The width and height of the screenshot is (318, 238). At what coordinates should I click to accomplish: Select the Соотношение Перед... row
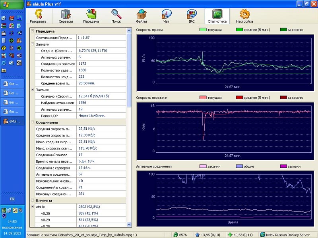pos(81,38)
